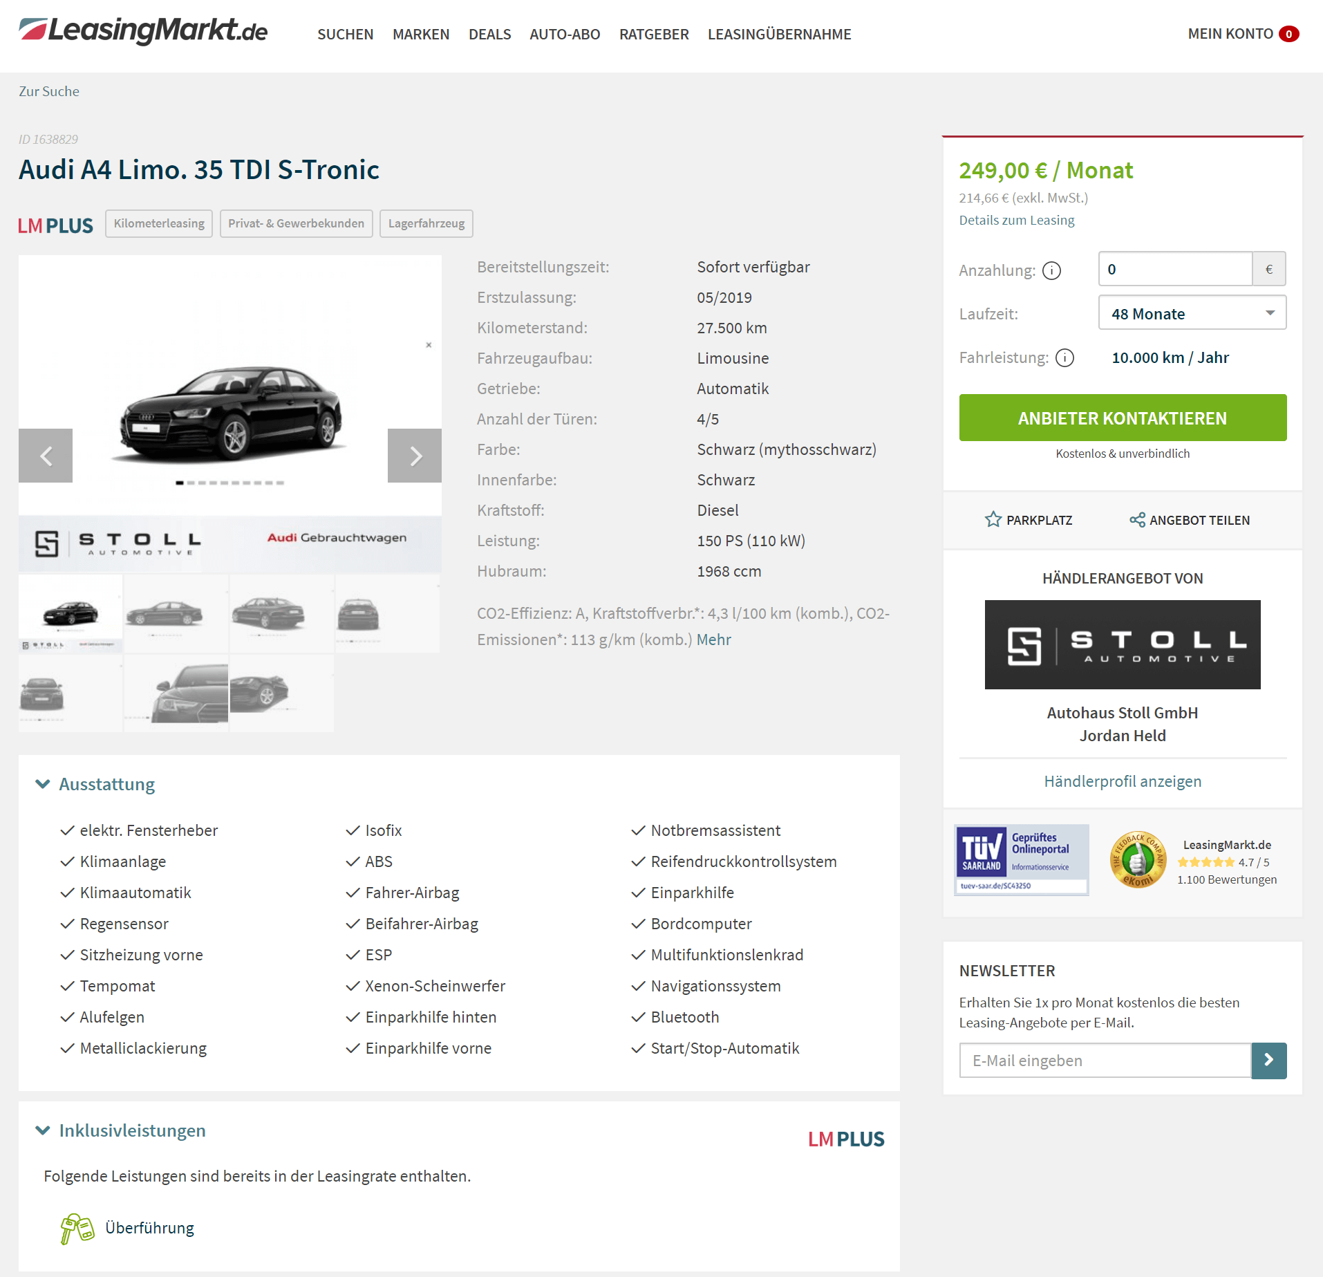
Task: Select fourth rear-view thumbnail
Action: coord(387,613)
